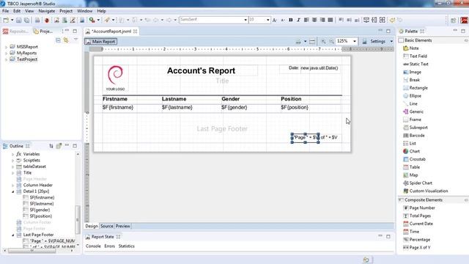The image size is (469, 264).
Task: Select the Spider Chart palette element
Action: pos(418,183)
